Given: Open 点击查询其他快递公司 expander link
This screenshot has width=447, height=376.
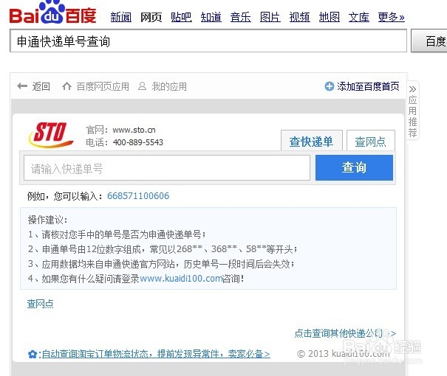Looking at the screenshot, I should point(345,333).
